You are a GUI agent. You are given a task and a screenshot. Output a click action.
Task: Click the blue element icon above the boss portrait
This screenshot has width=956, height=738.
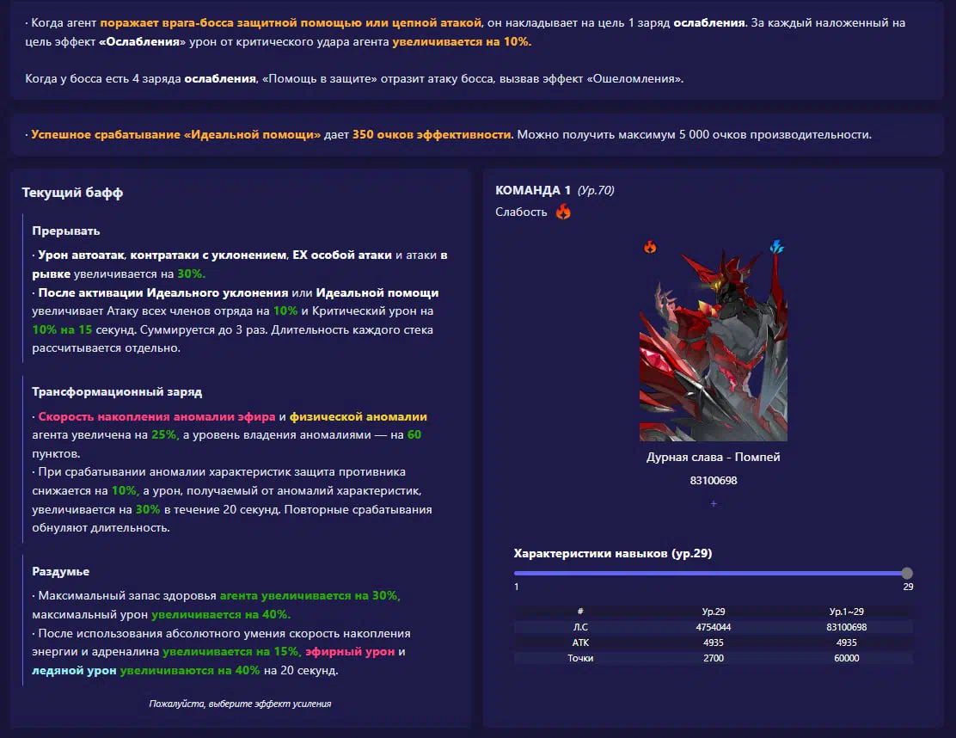point(776,246)
